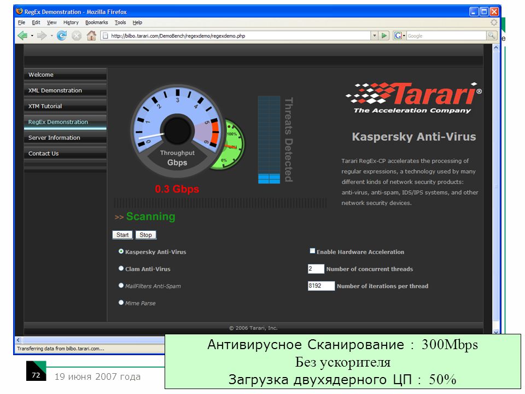
Task: Go to the Home page icon
Action: (91, 36)
